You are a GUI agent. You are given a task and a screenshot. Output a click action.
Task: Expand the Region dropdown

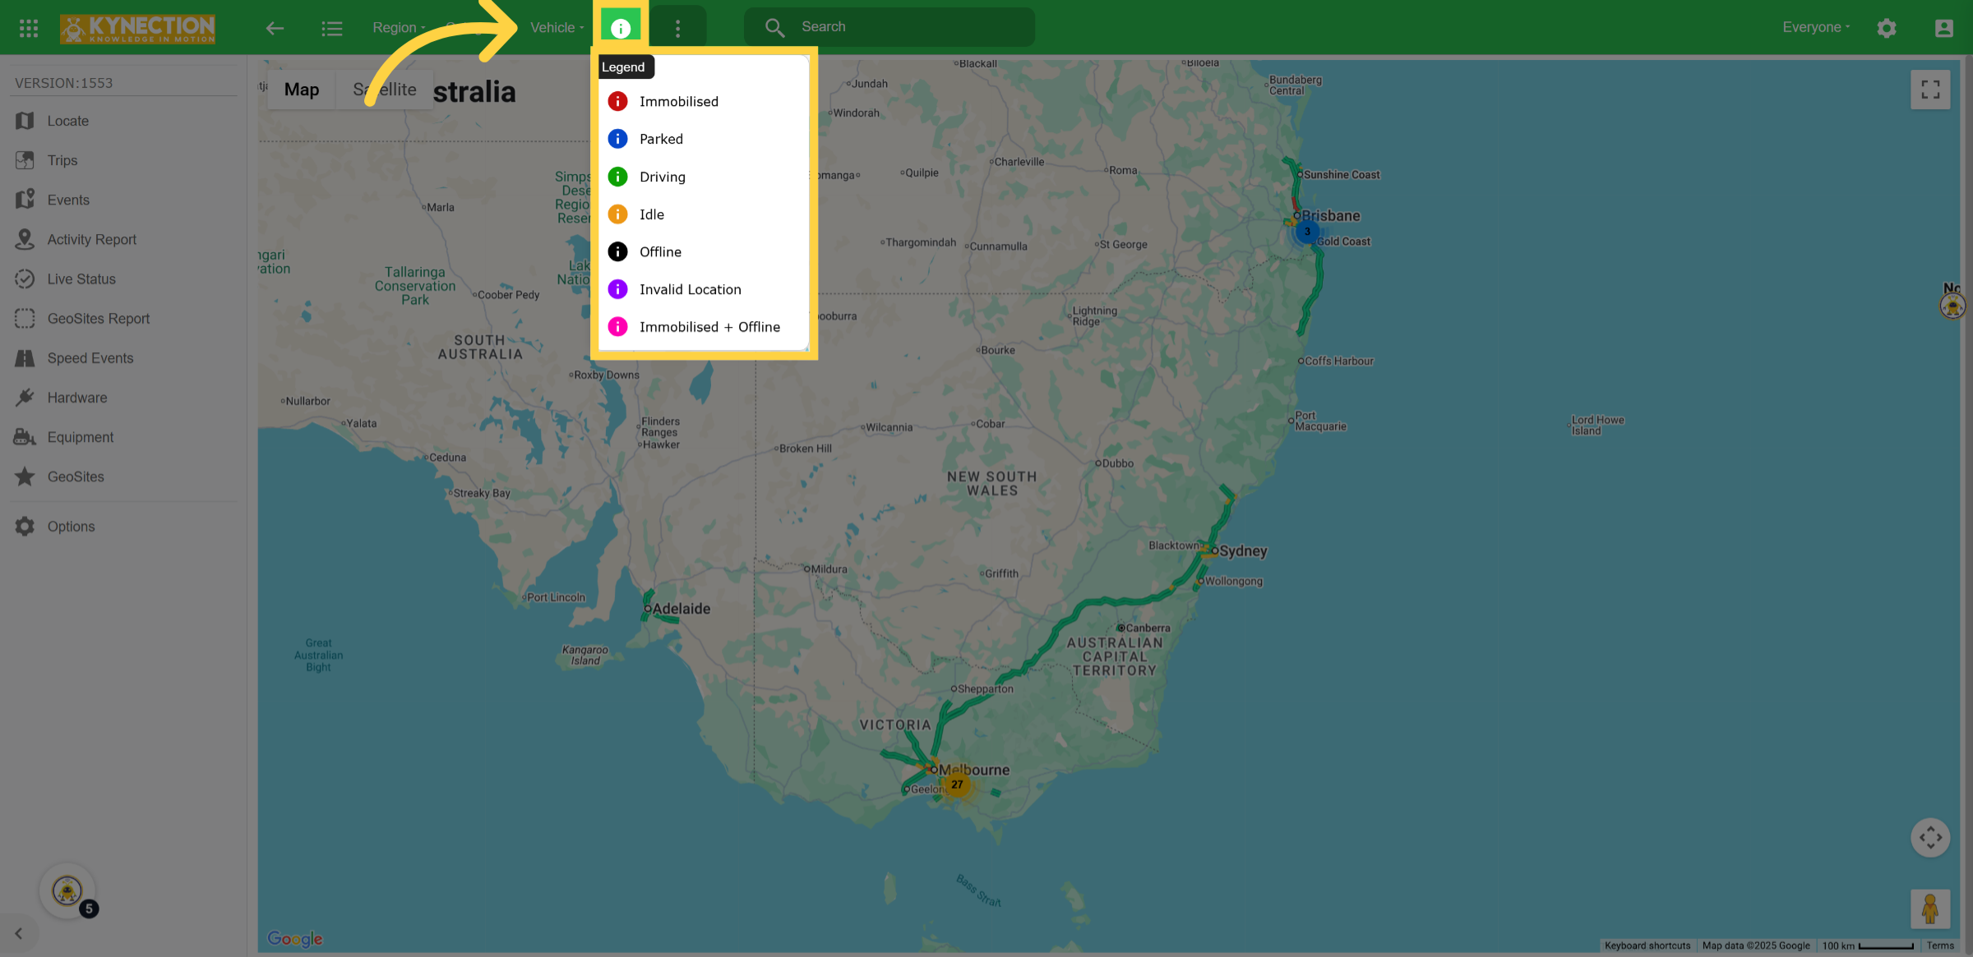click(400, 27)
